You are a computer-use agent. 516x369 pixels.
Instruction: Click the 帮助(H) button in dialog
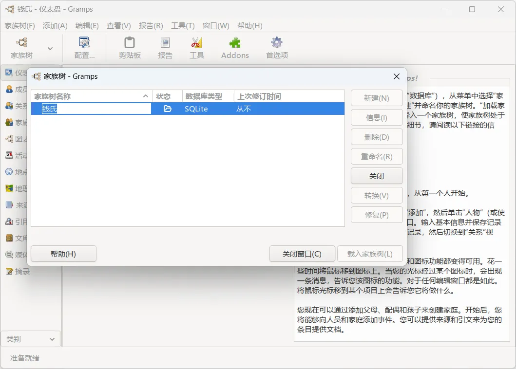(x=63, y=254)
